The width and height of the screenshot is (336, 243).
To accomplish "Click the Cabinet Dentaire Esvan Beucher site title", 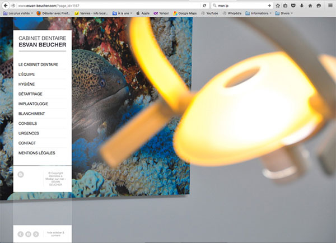I will click(x=42, y=41).
